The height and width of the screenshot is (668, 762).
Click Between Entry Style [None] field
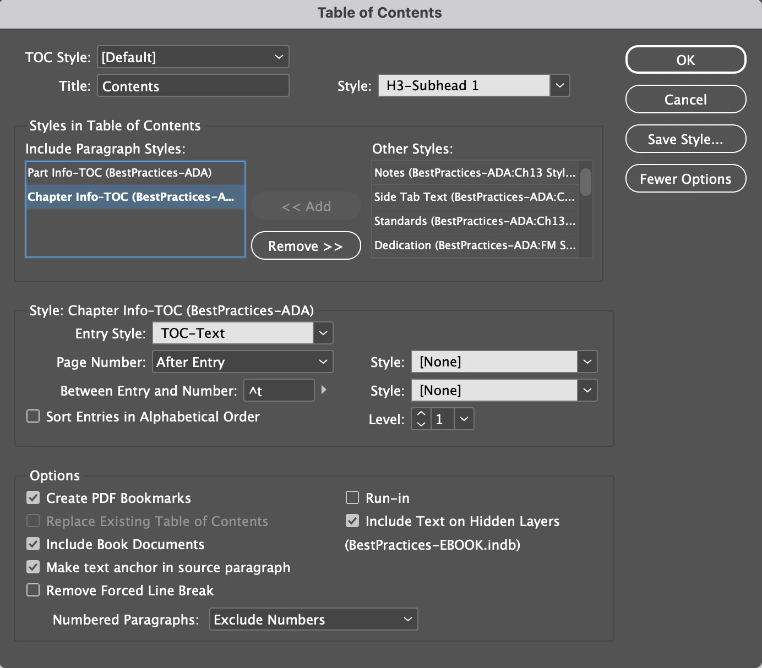(x=494, y=390)
